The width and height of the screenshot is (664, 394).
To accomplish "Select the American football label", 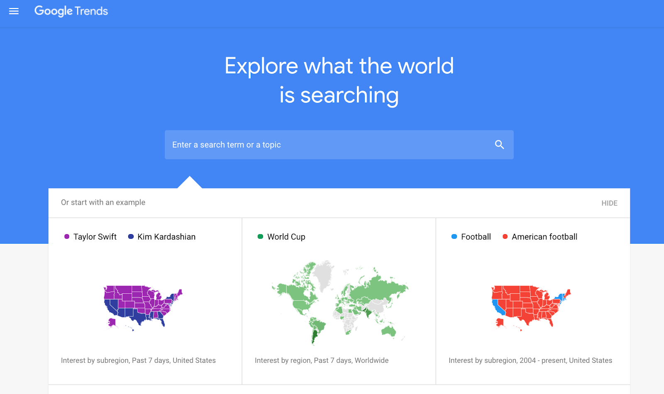I will tap(544, 237).
